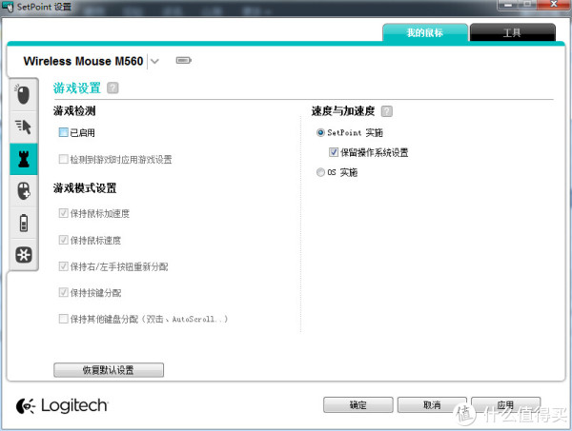Click the battery indicator next to M560

coord(183,61)
